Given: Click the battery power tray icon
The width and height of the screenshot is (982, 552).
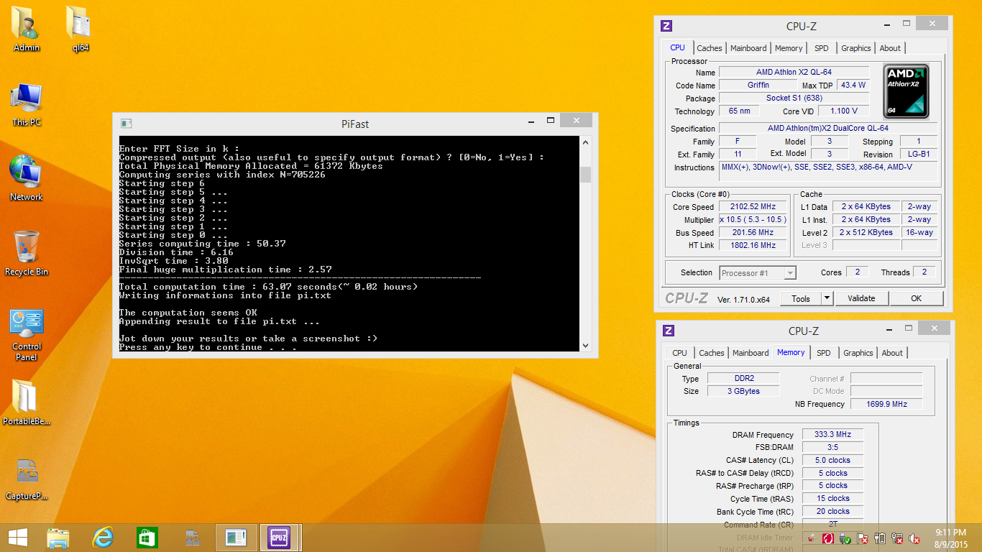Looking at the screenshot, I should (x=881, y=538).
